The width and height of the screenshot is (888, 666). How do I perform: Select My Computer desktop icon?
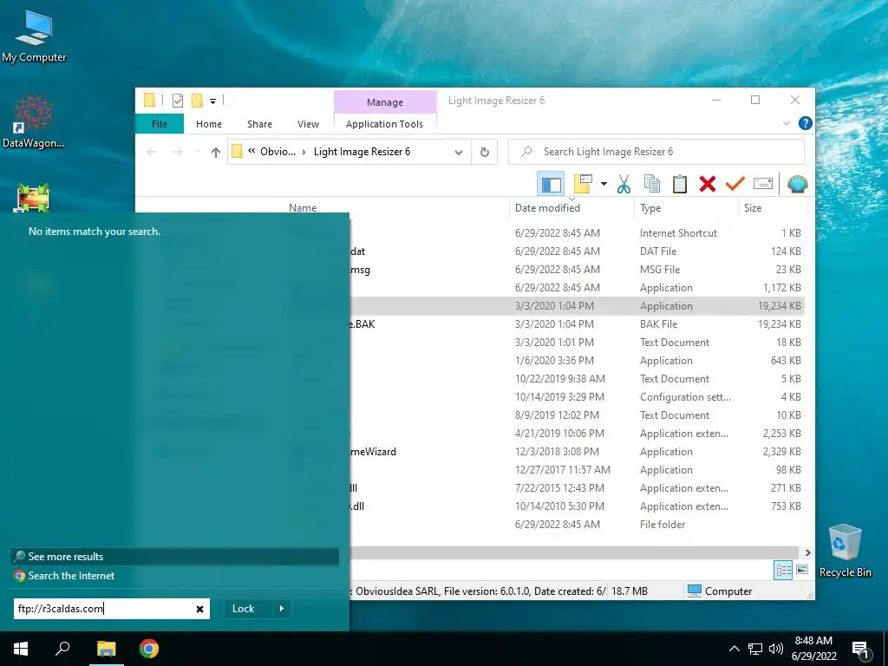coord(34,36)
